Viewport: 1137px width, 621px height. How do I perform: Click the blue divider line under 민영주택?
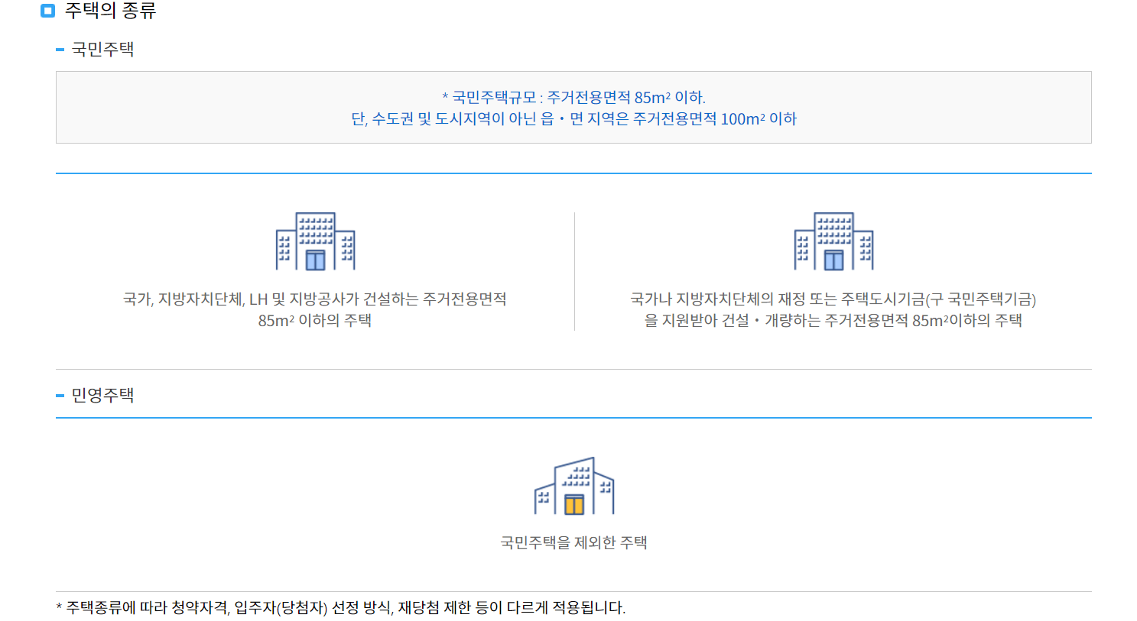coord(572,416)
